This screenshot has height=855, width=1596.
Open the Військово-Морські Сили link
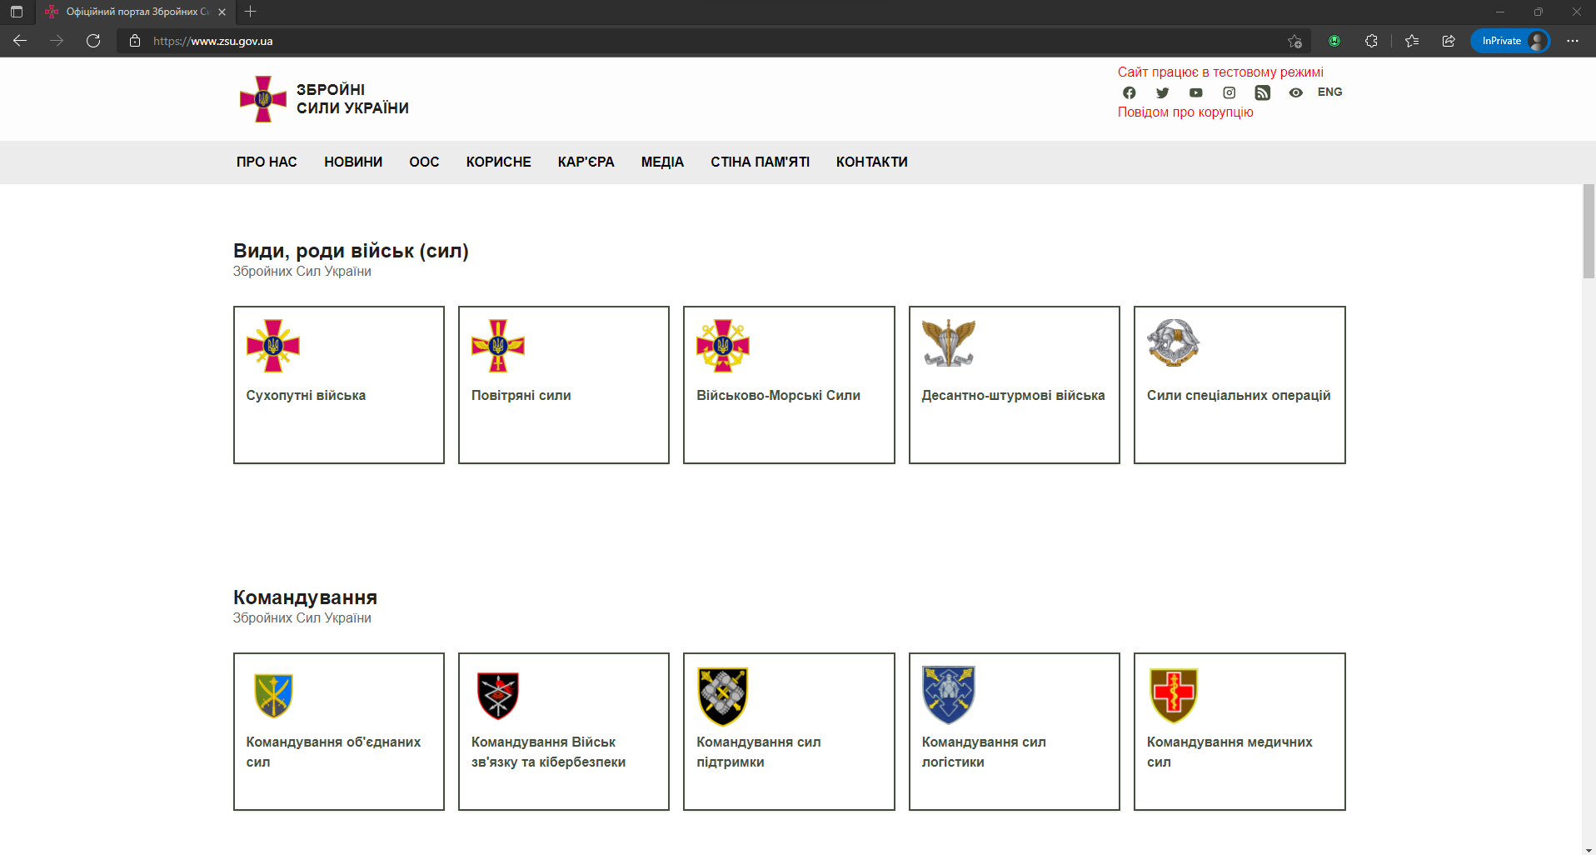pyautogui.click(x=778, y=395)
